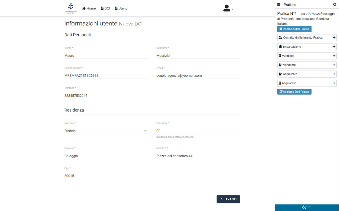Screen dimensions: 339x211
Task: Click the Codice Fiscale input field
Action: coord(106,76)
